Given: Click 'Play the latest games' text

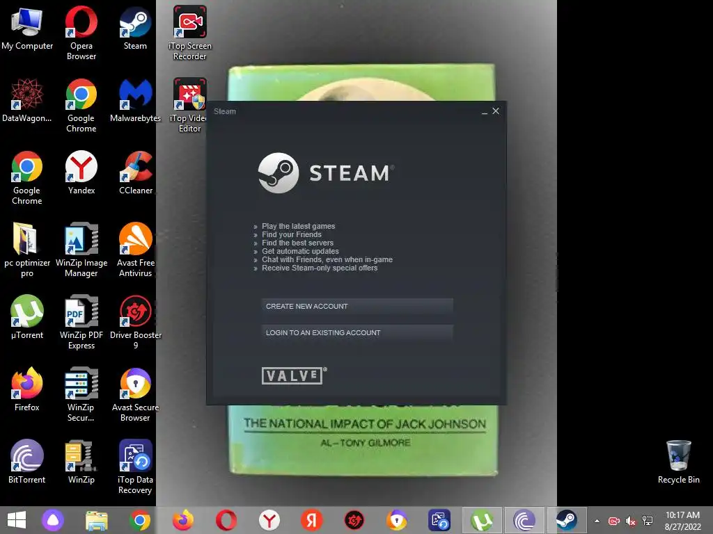Looking at the screenshot, I should 298,226.
